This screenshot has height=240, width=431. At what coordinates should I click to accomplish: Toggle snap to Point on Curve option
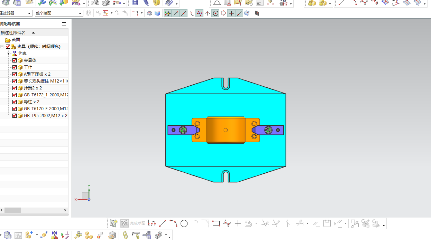tap(239, 13)
